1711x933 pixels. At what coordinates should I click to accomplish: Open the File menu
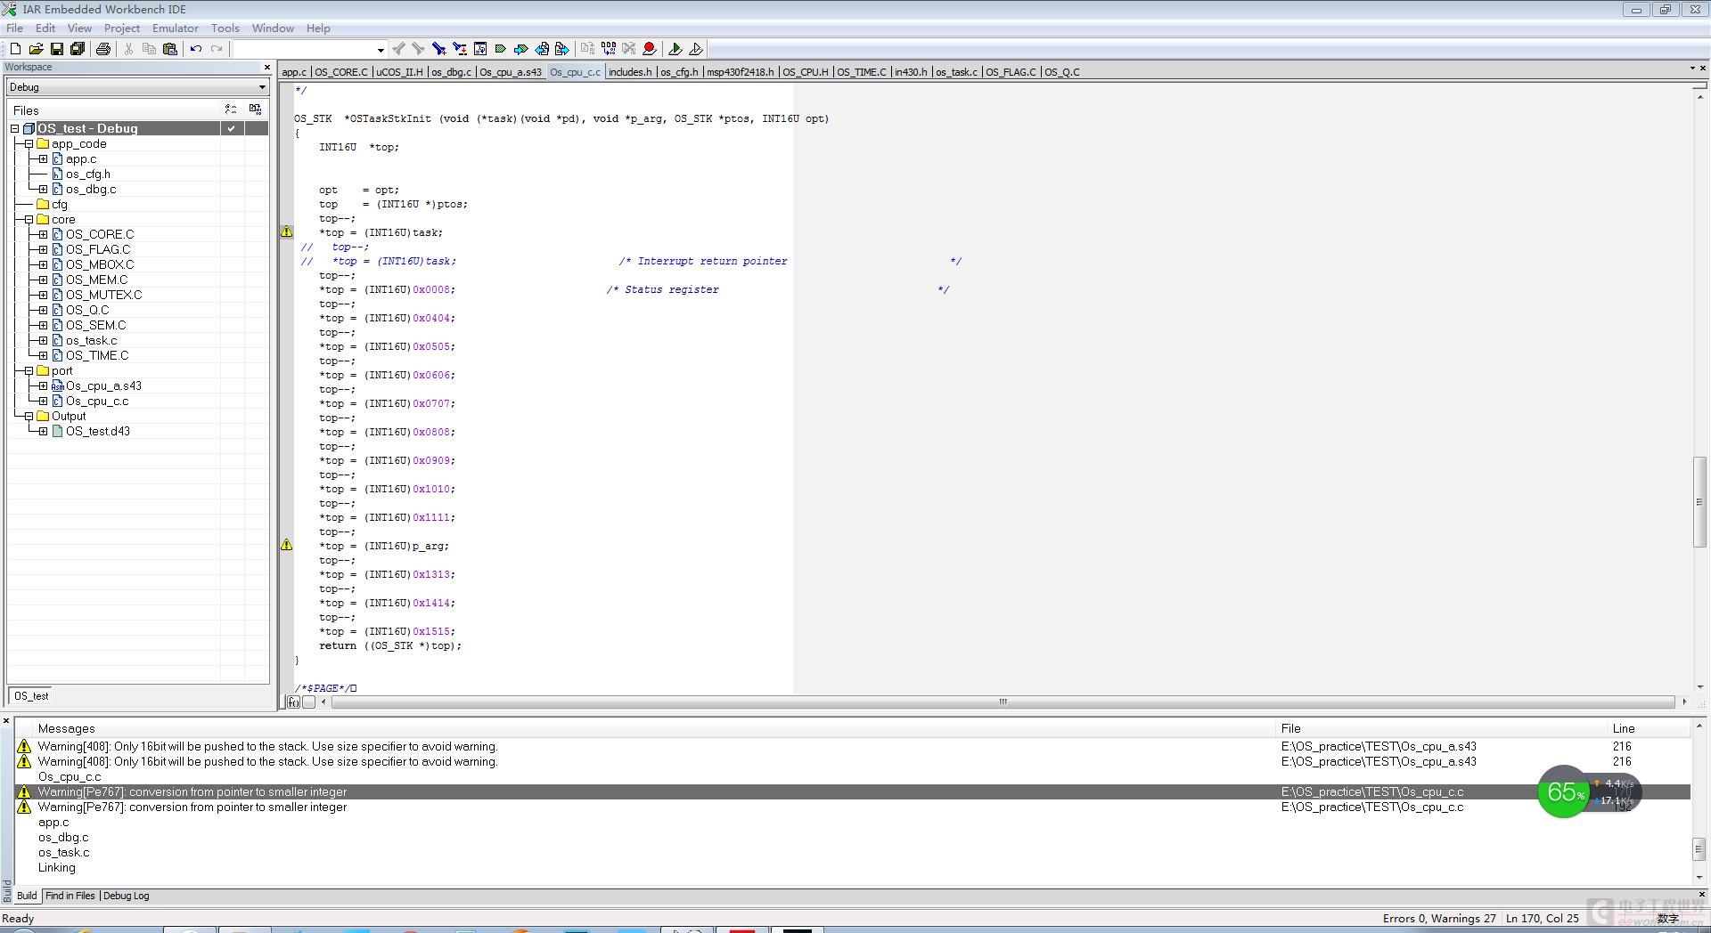(x=14, y=28)
